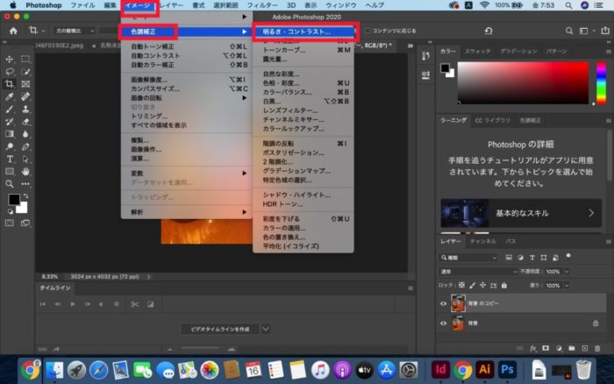Hide the 背景 layer

pos(443,324)
